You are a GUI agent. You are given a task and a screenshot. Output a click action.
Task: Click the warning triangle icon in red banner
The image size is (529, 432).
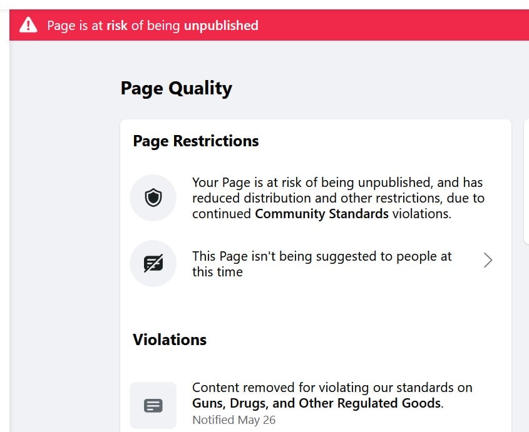click(28, 25)
